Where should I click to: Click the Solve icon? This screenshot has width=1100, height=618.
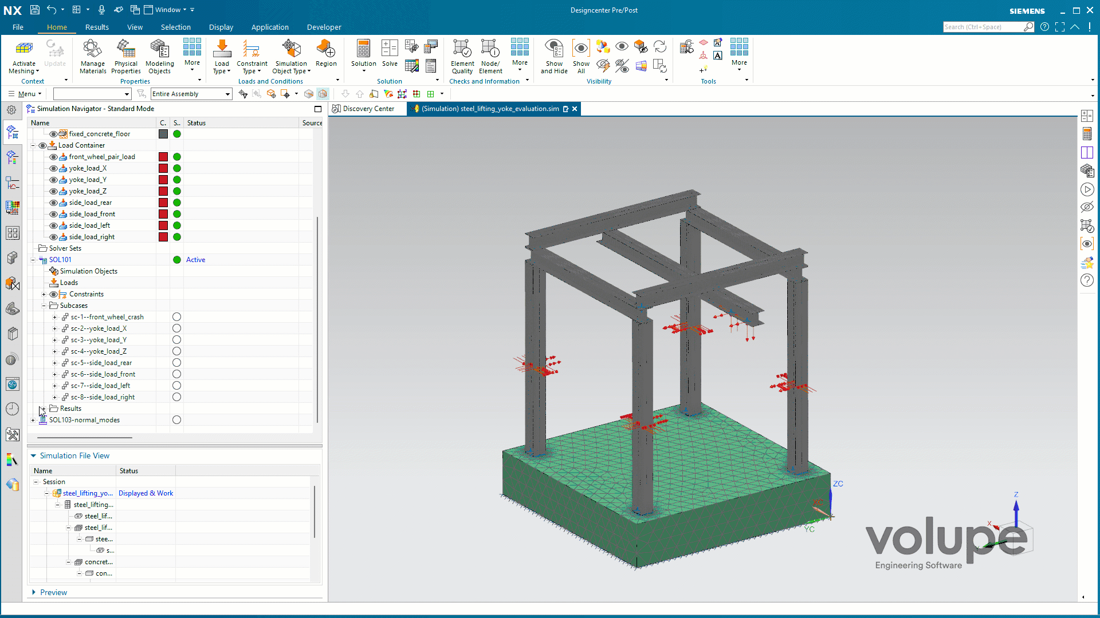click(390, 49)
